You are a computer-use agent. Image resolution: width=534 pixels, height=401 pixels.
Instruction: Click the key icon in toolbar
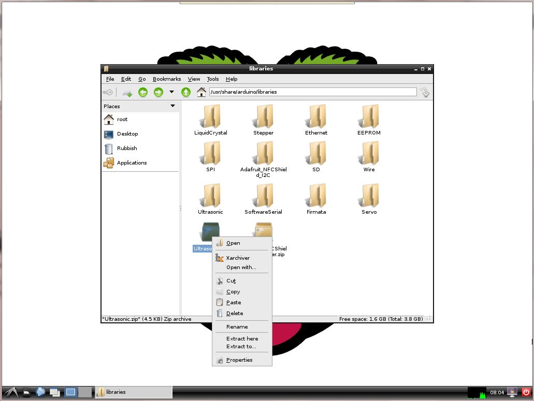108,92
